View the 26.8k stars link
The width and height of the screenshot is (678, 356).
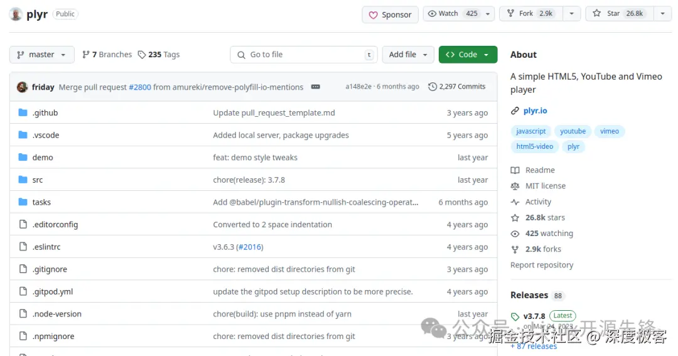click(x=538, y=218)
